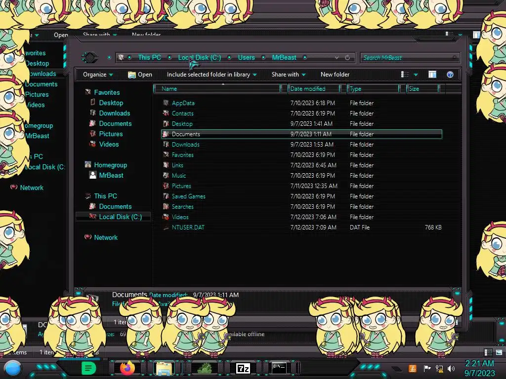Click the network connection tray icon

point(439,368)
